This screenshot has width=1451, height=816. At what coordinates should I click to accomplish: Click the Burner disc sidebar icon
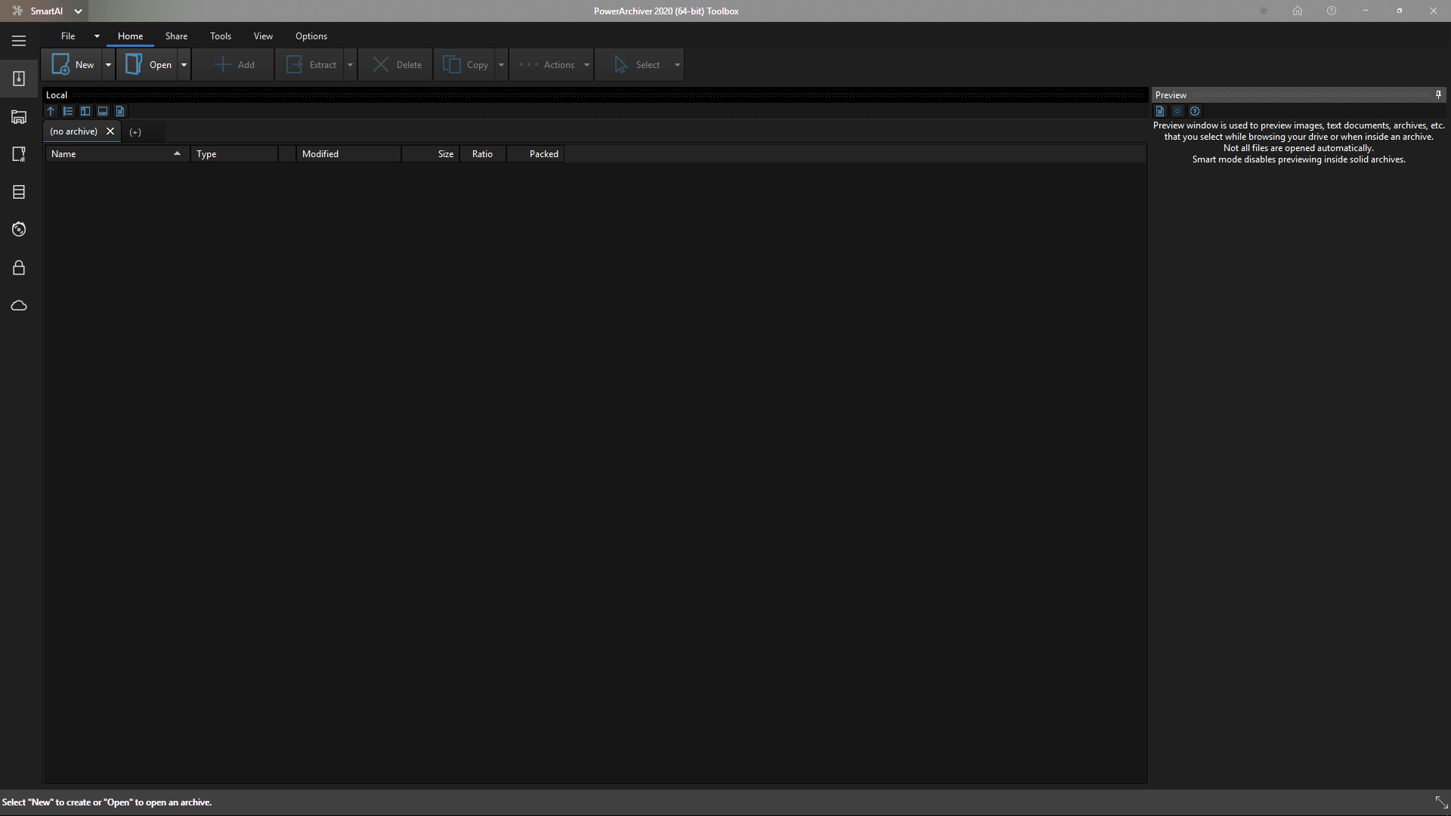tap(19, 229)
